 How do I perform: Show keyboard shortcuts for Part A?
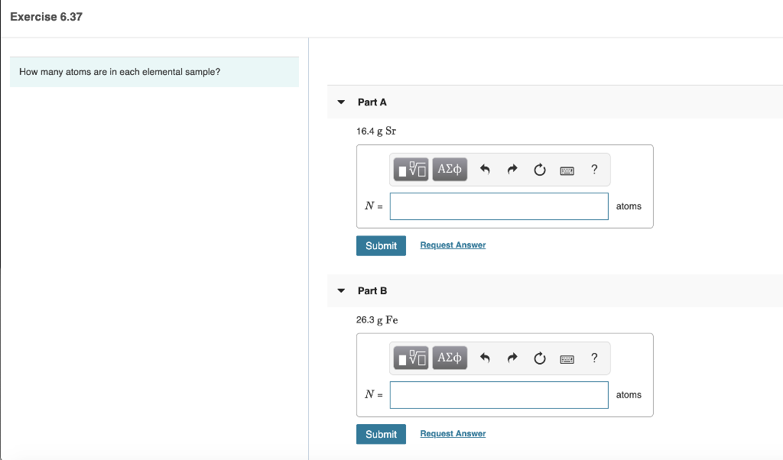(567, 170)
